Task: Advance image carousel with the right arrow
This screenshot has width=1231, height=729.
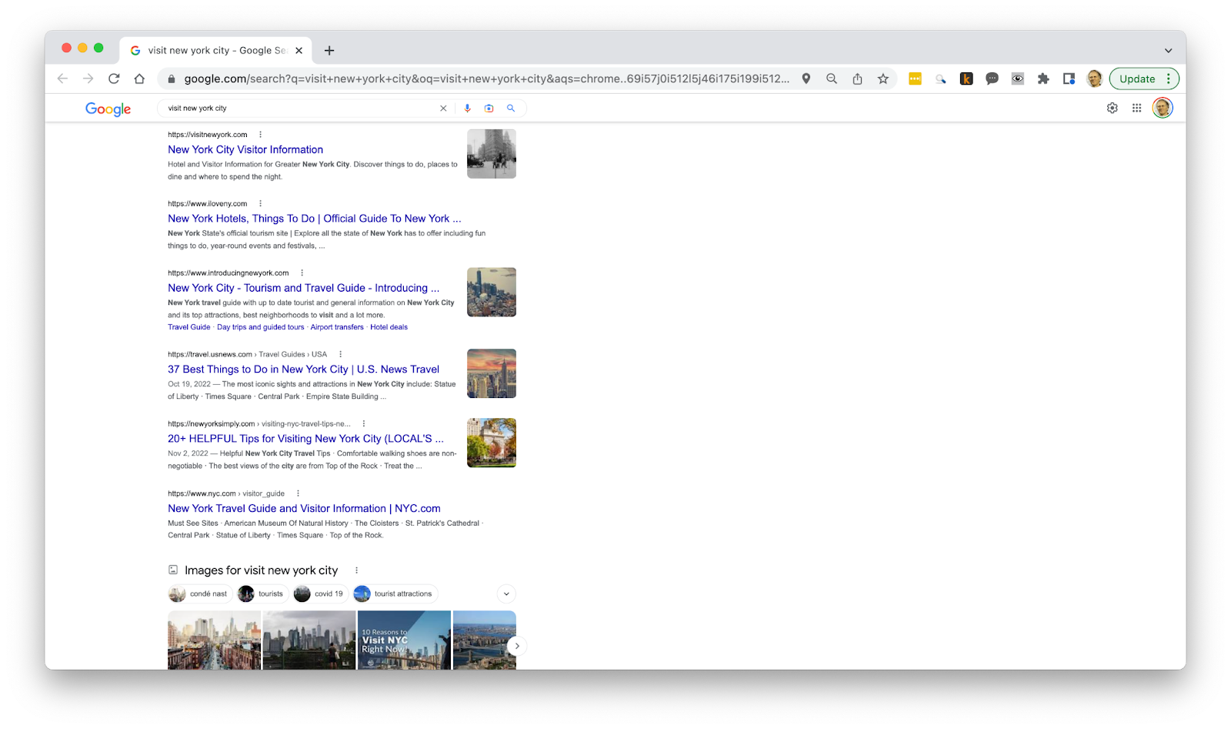Action: point(517,646)
